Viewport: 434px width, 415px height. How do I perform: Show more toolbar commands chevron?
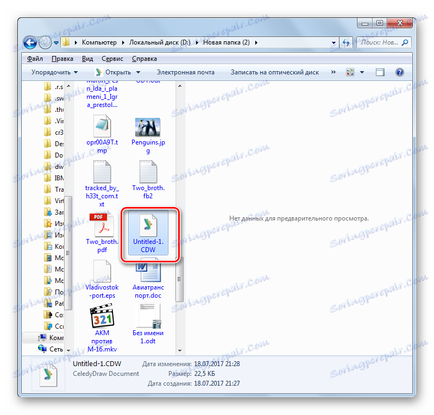click(x=334, y=72)
